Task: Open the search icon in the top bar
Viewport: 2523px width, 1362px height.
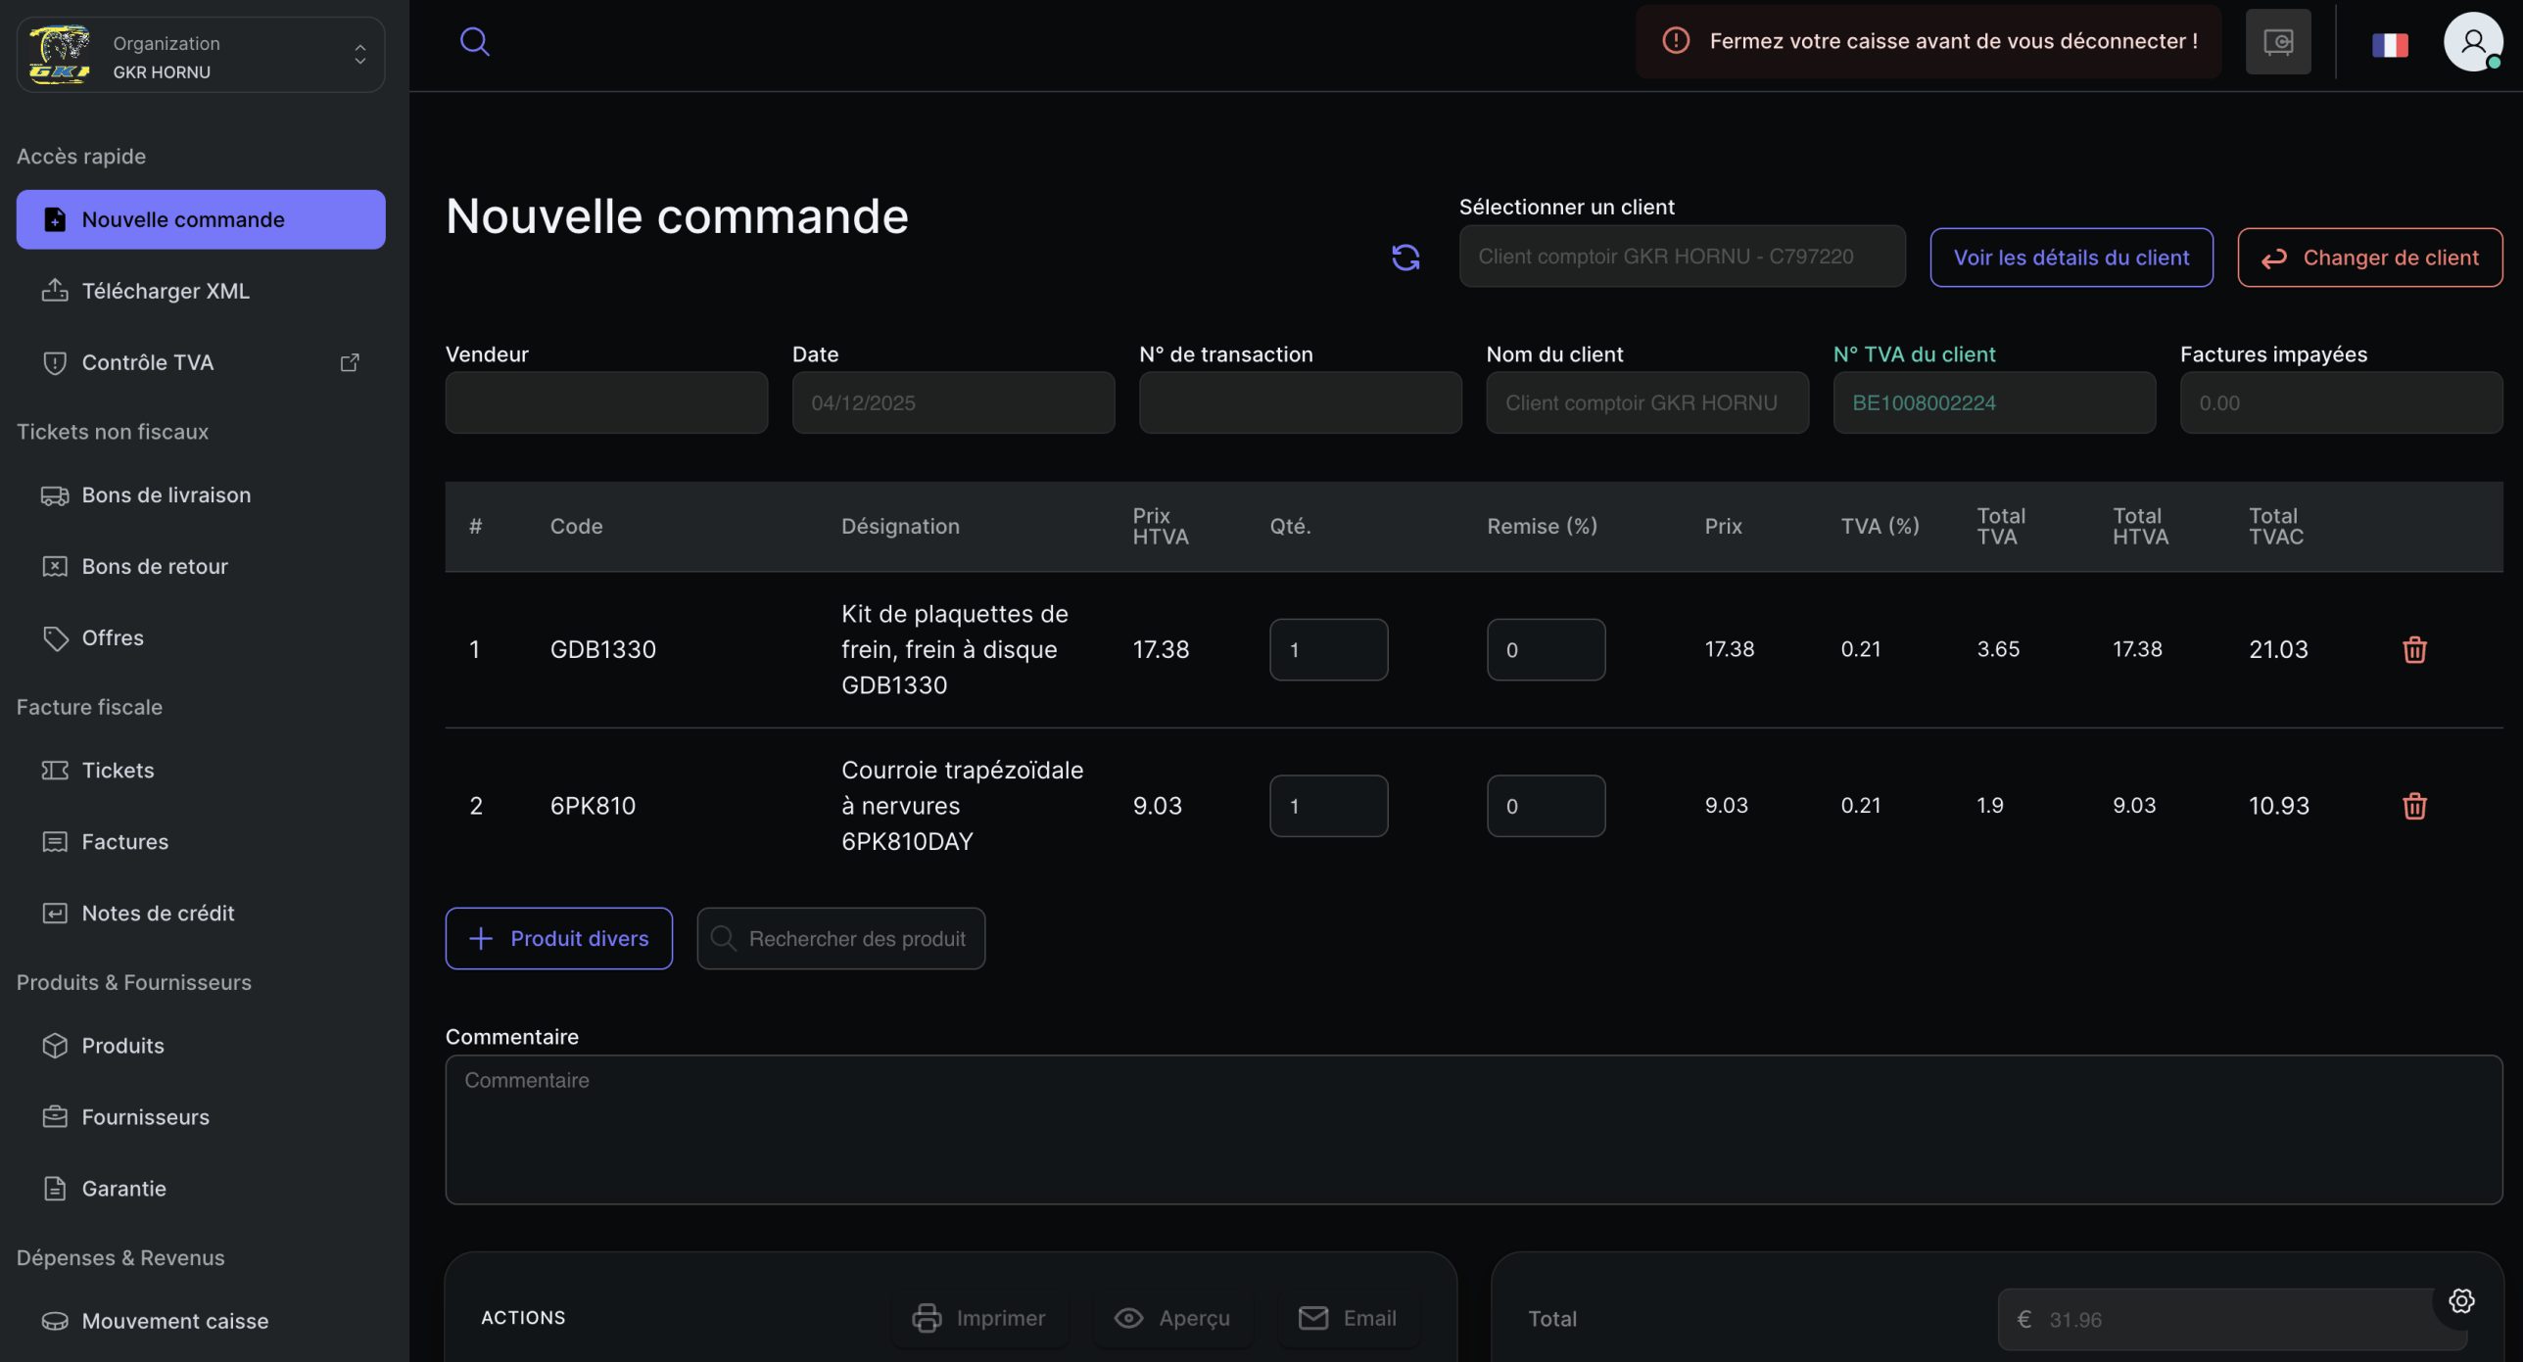Action: pyautogui.click(x=475, y=41)
